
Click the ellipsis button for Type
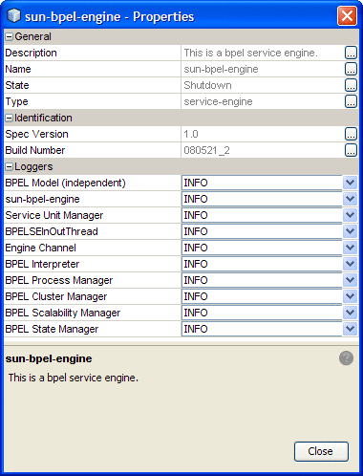pyautogui.click(x=351, y=101)
